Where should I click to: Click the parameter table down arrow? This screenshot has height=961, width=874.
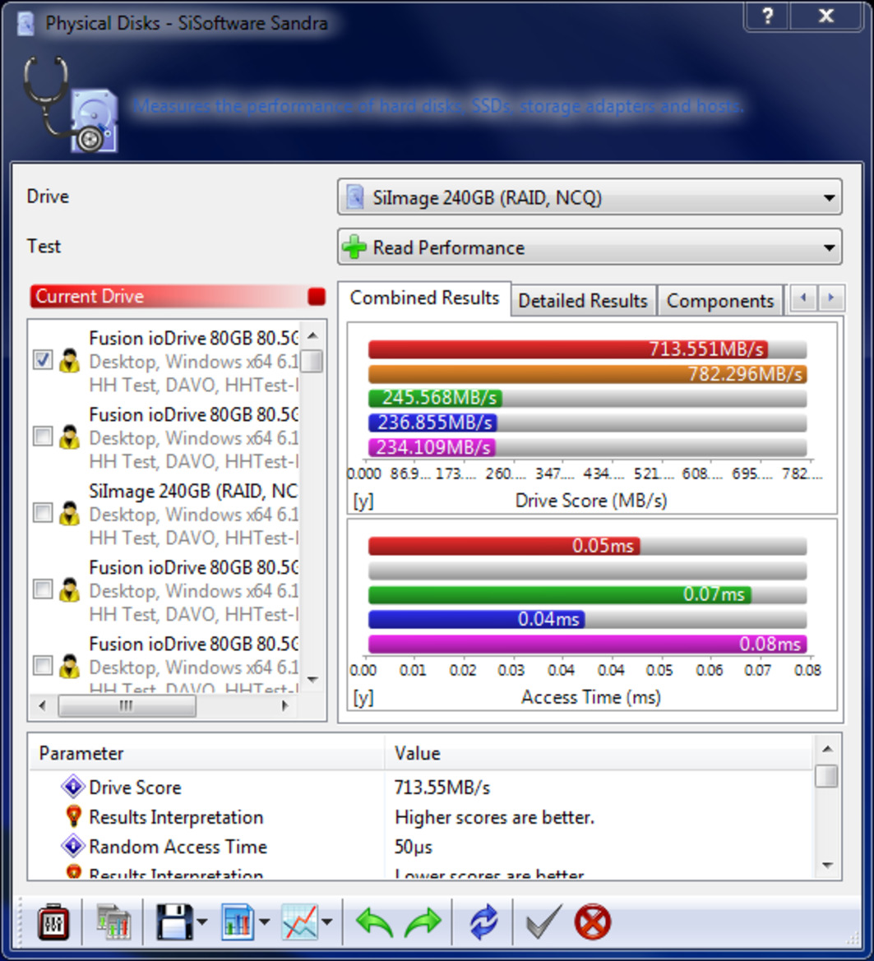[827, 866]
